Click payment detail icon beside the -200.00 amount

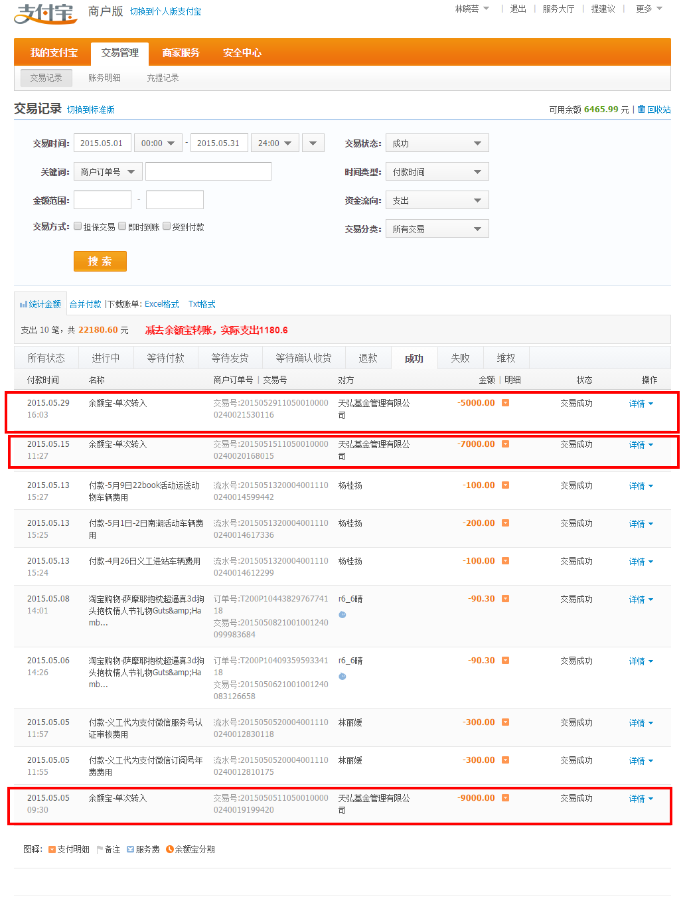pyautogui.click(x=505, y=523)
